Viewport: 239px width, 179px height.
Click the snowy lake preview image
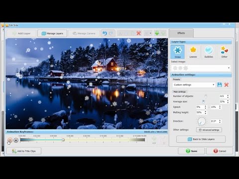click(87, 84)
